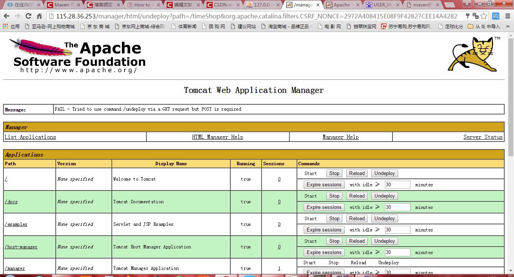
Task: Expire sessions for /host-manager application
Action: point(324,253)
